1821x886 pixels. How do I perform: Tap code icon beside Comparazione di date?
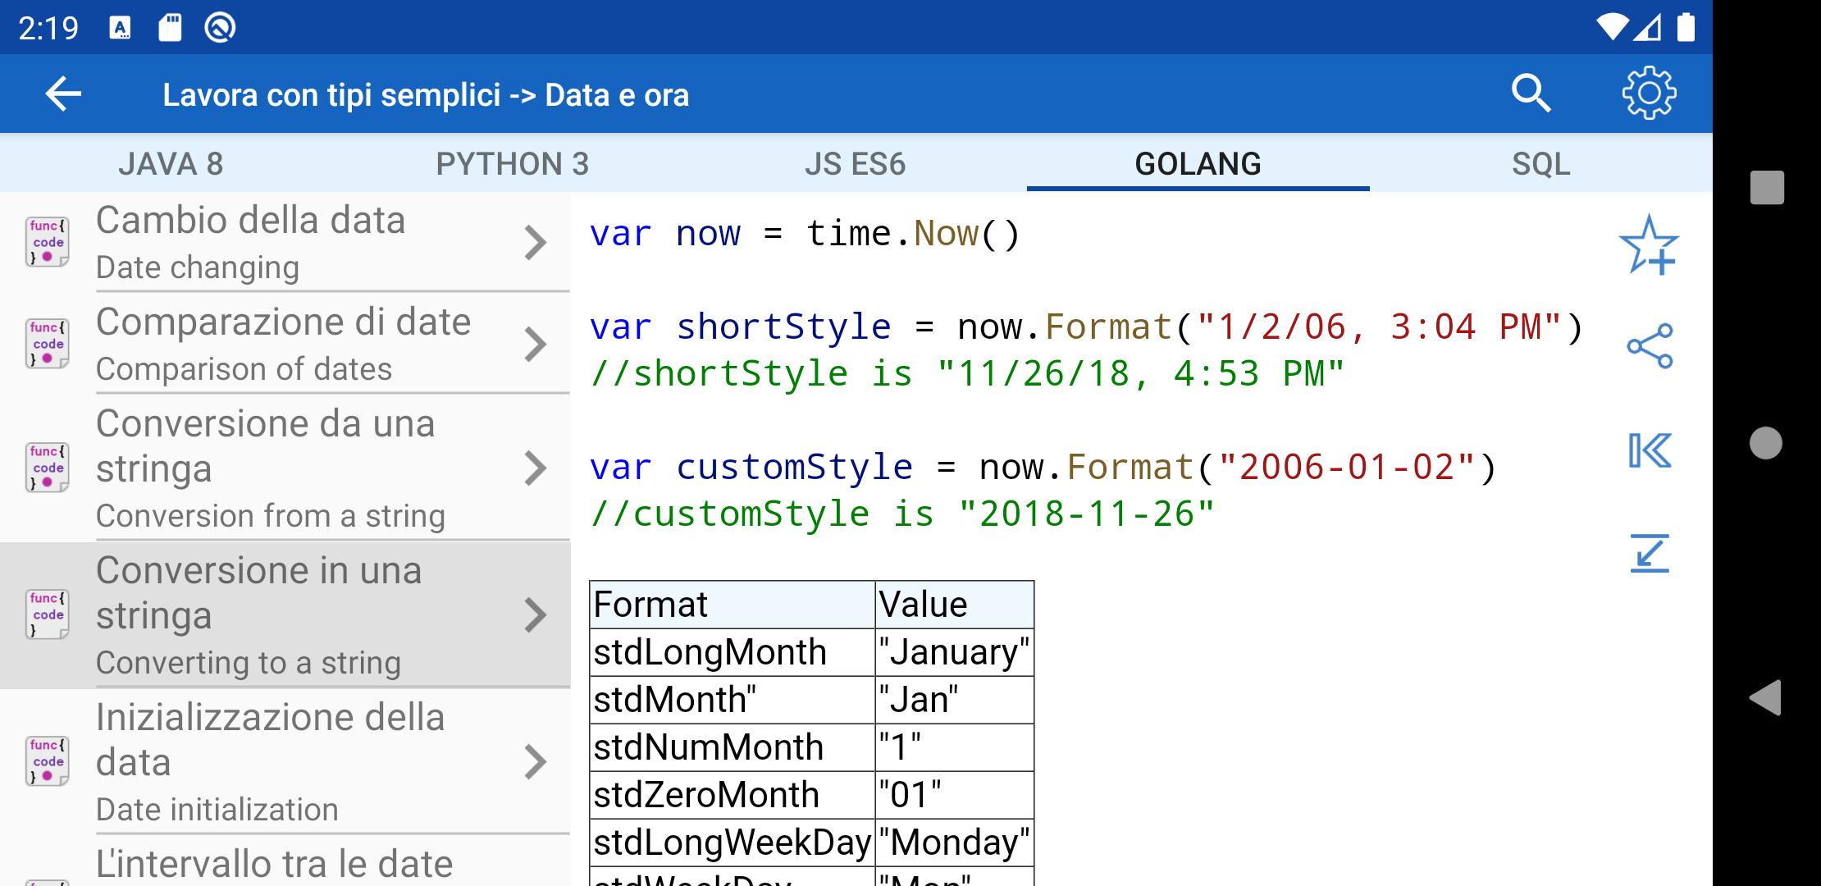[48, 345]
